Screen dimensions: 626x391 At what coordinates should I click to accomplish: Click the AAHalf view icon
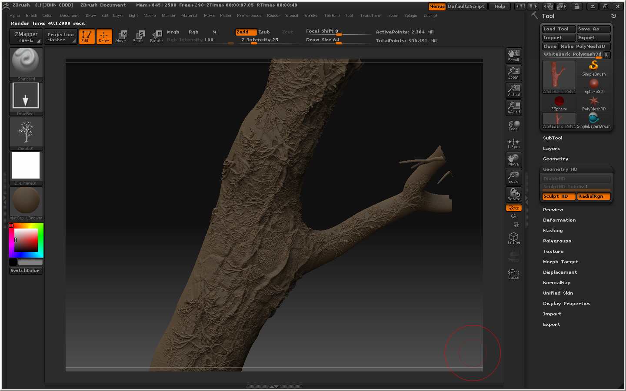coord(513,108)
